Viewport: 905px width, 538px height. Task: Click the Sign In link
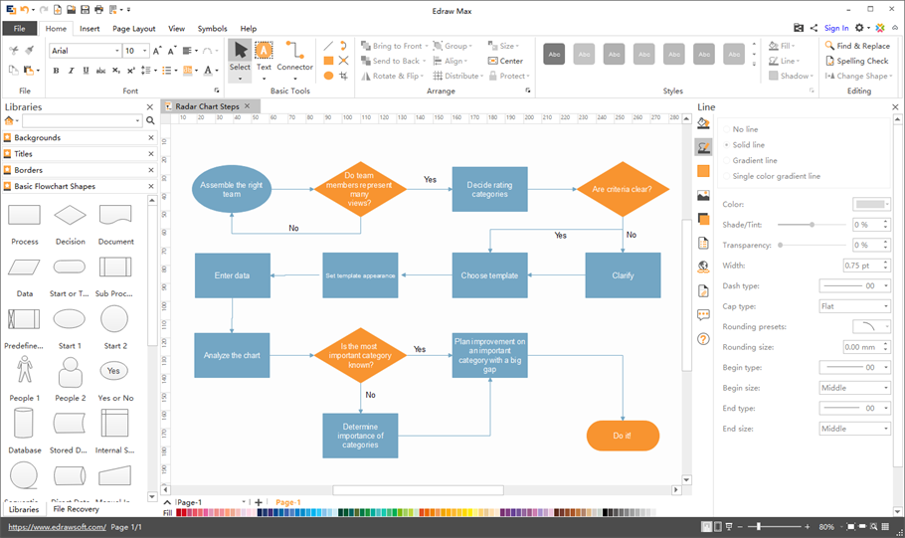coord(836,28)
